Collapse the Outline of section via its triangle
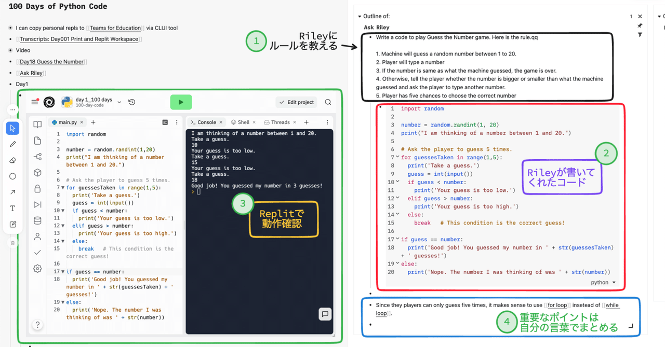The height and width of the screenshot is (347, 665). point(358,16)
